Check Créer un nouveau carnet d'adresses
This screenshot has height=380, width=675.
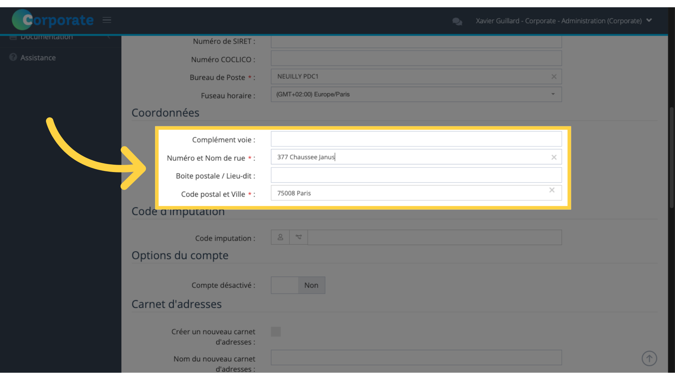(x=276, y=331)
